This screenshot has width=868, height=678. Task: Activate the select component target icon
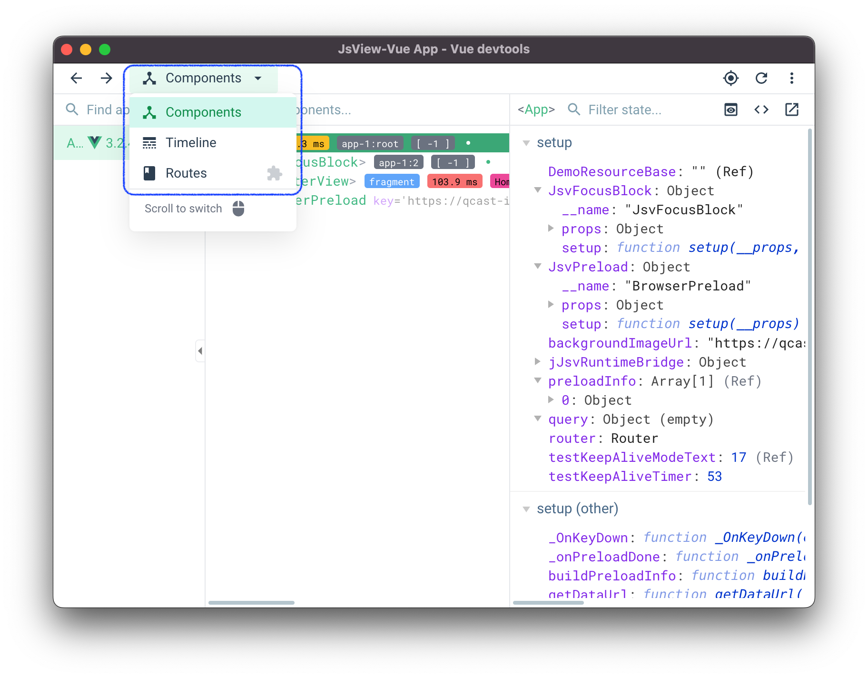tap(730, 78)
